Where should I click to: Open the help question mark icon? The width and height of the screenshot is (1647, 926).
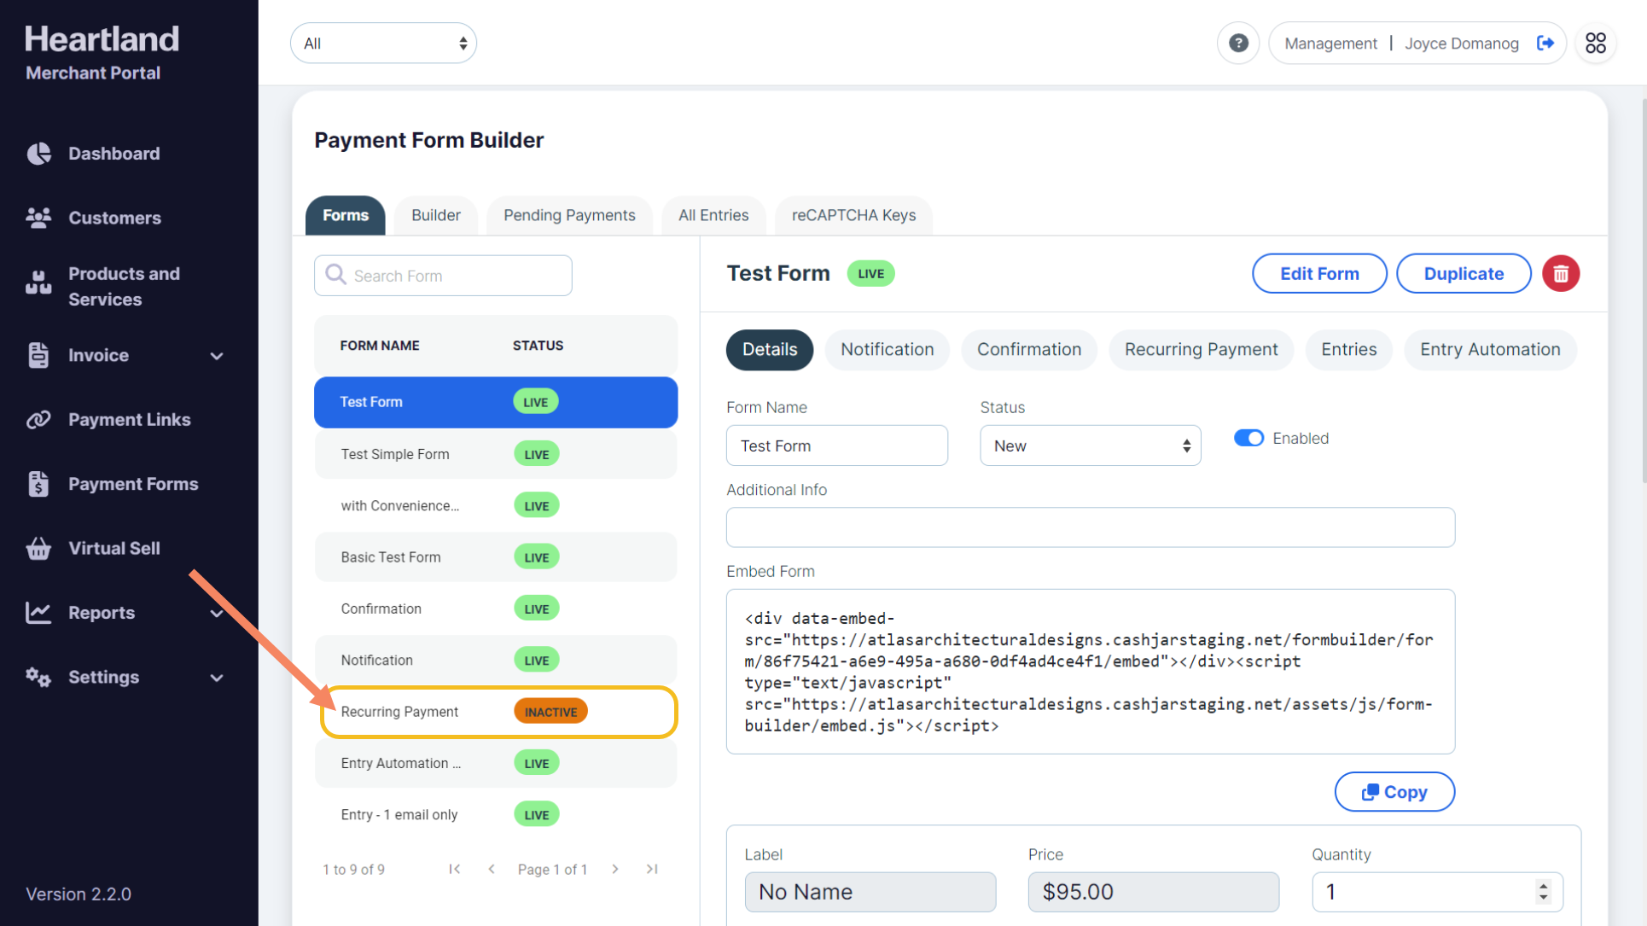coord(1237,44)
